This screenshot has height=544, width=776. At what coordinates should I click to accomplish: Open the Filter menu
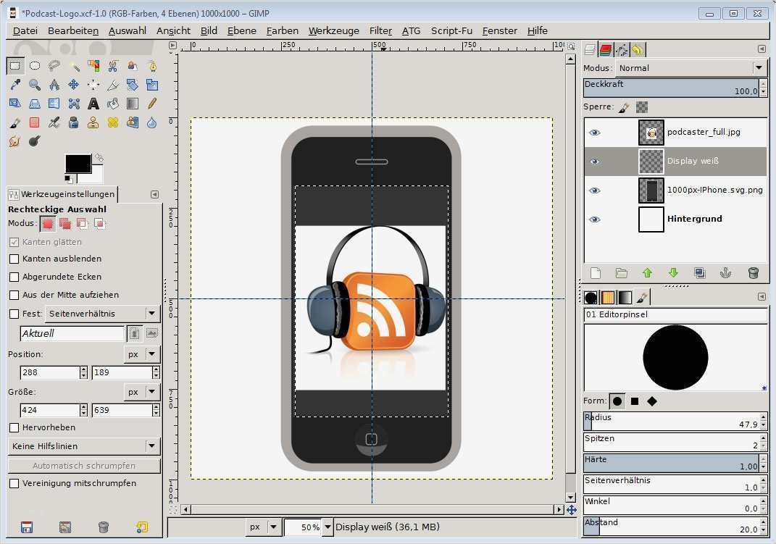click(380, 30)
